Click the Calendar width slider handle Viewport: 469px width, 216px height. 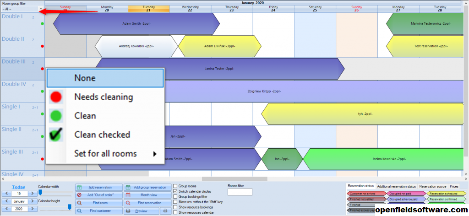click(40, 193)
